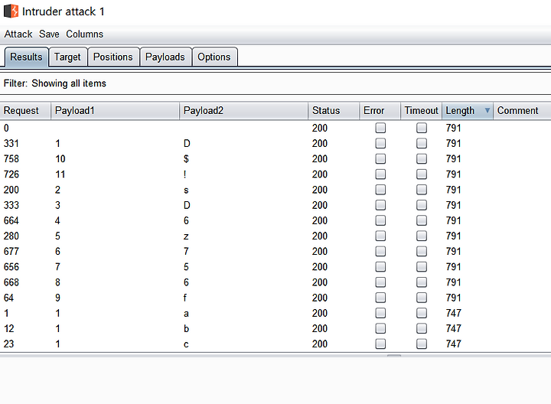Click the Length 791 cell for request 0
Image resolution: width=551 pixels, height=404 pixels.
(x=453, y=129)
